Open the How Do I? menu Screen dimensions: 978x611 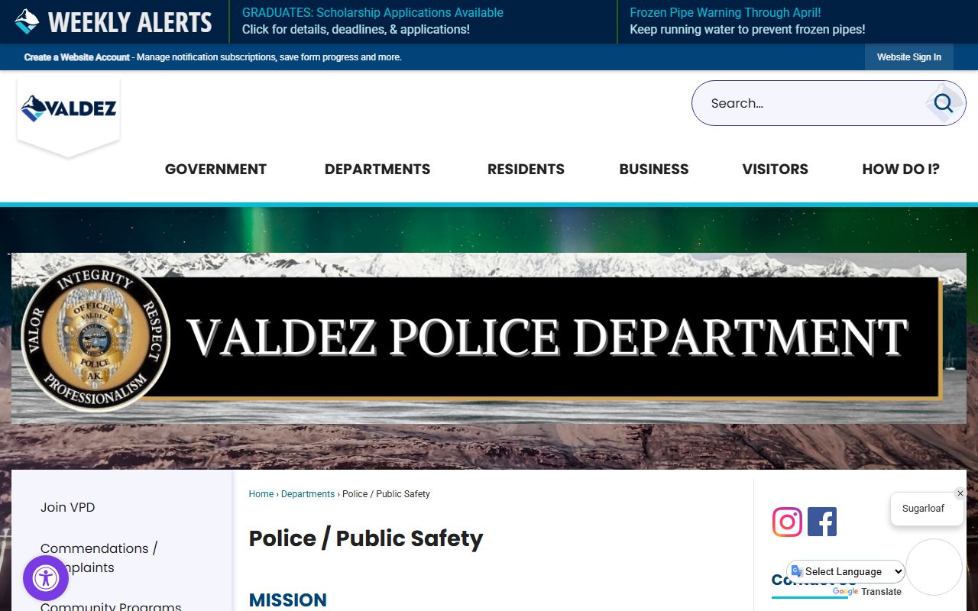[901, 170]
